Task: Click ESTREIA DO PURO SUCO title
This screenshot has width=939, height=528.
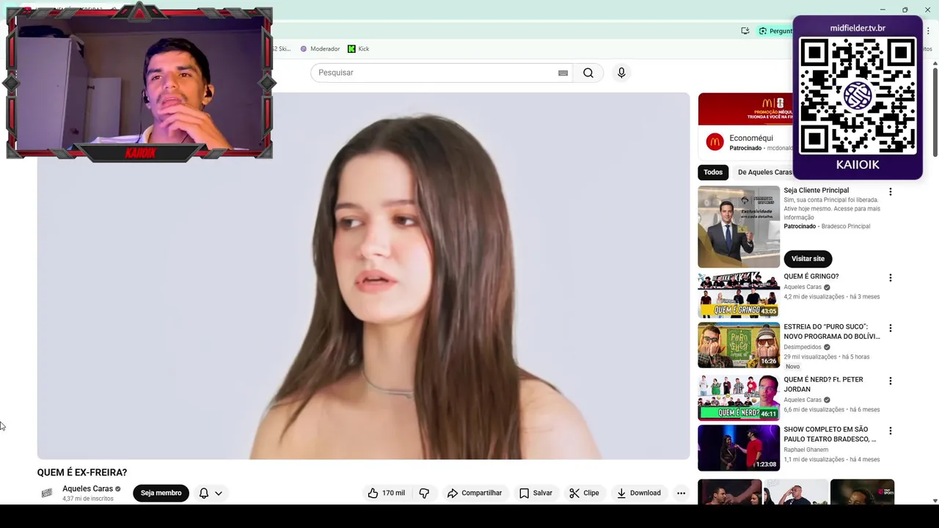Action: (x=831, y=331)
